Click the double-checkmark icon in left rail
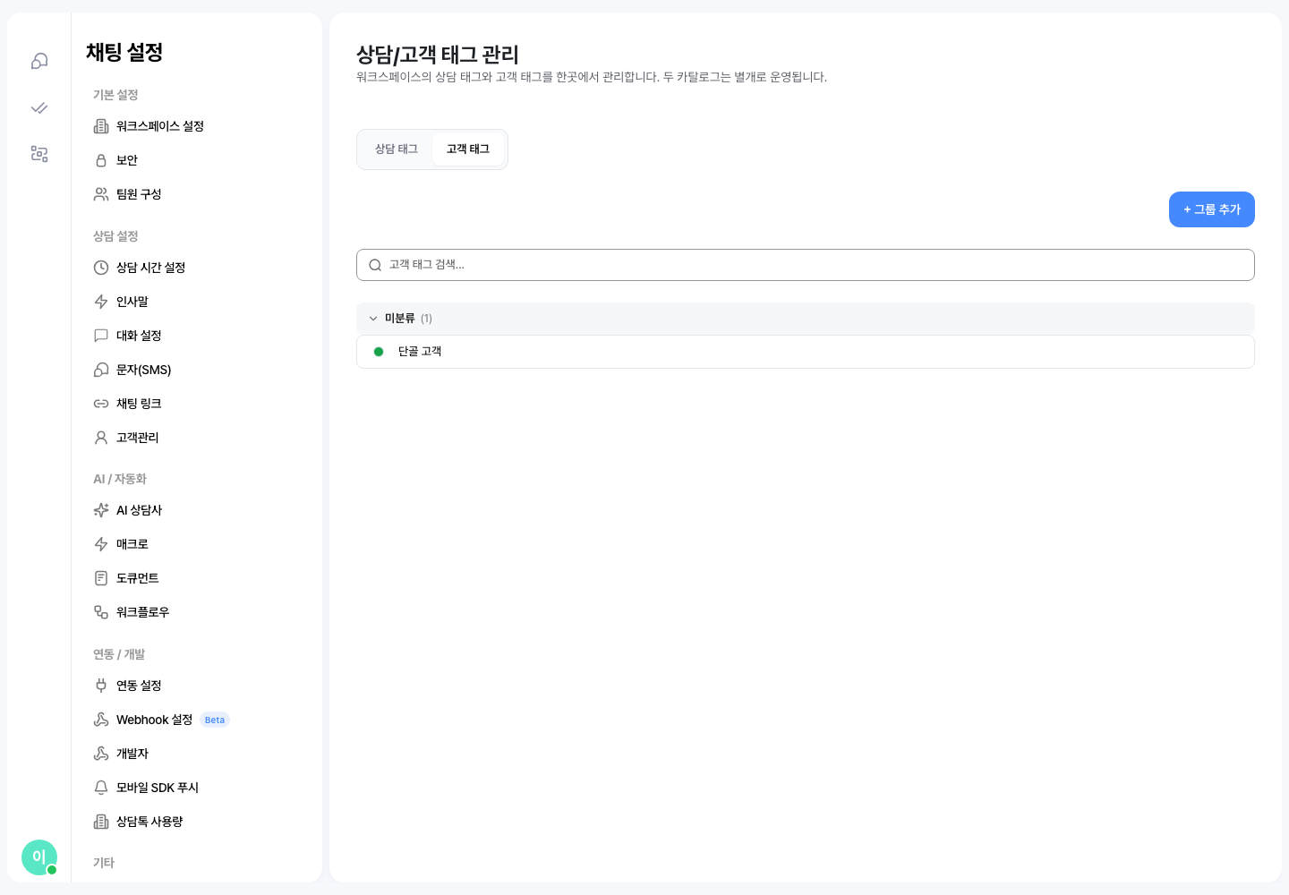 click(x=39, y=107)
